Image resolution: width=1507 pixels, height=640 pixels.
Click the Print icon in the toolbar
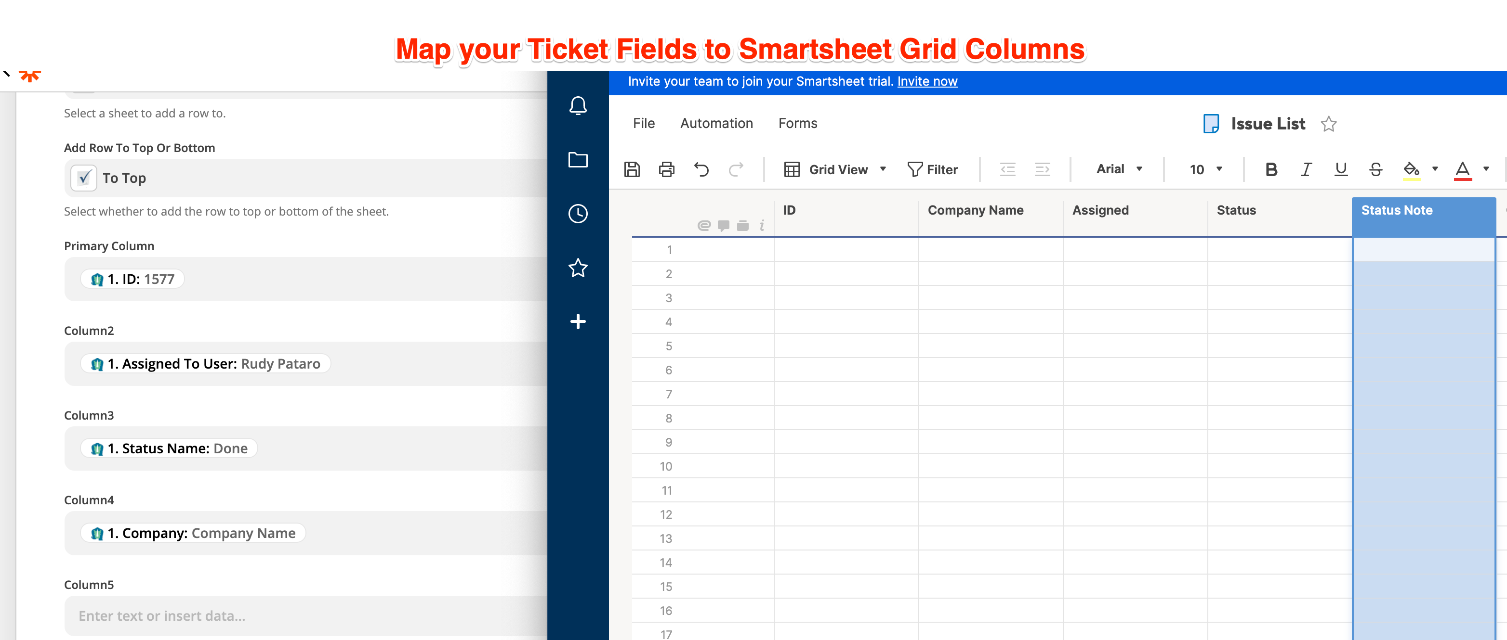pos(666,169)
